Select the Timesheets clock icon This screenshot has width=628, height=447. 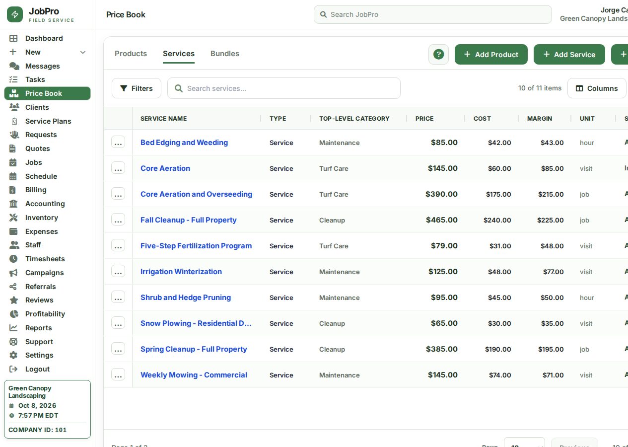(x=14, y=259)
